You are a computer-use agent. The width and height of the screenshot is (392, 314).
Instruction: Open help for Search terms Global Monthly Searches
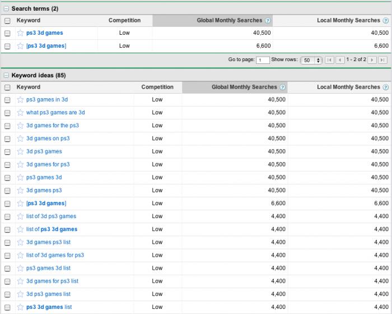(x=268, y=21)
